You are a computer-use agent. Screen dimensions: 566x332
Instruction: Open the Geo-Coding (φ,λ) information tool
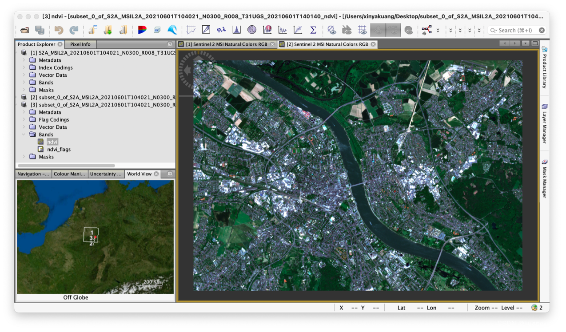(221, 30)
